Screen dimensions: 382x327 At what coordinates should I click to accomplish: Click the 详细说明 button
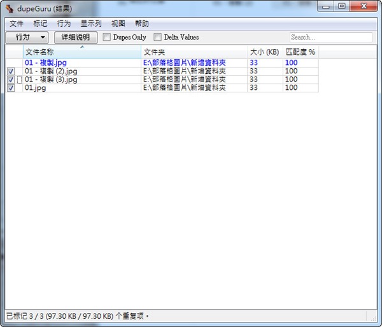click(x=76, y=38)
